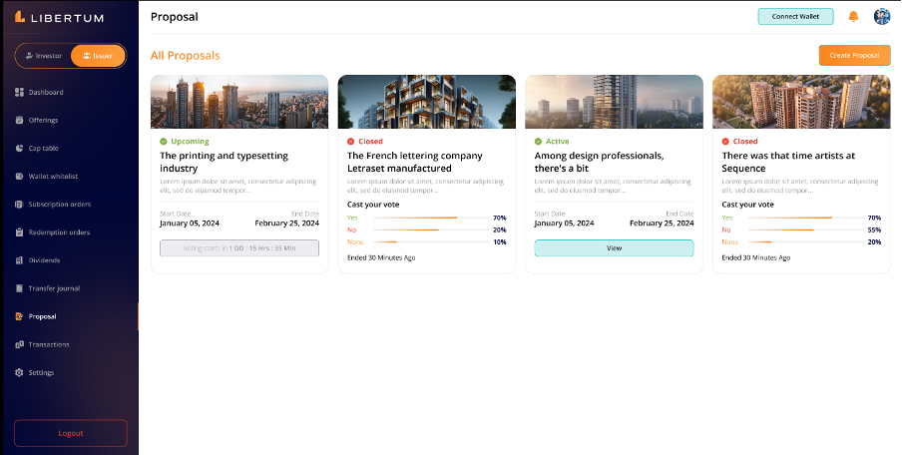Viewport: 902px width, 455px height.
Task: Click the Connect Wallet button
Action: pos(795,17)
